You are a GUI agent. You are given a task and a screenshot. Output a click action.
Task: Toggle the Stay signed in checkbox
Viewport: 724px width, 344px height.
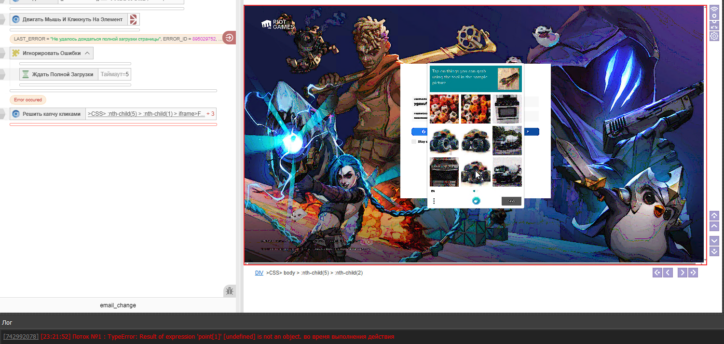tap(414, 141)
